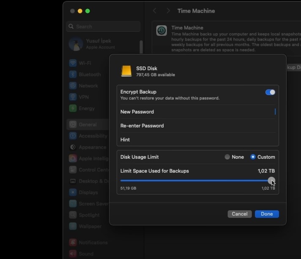
Task: Select the General gear icon
Action: click(73, 124)
